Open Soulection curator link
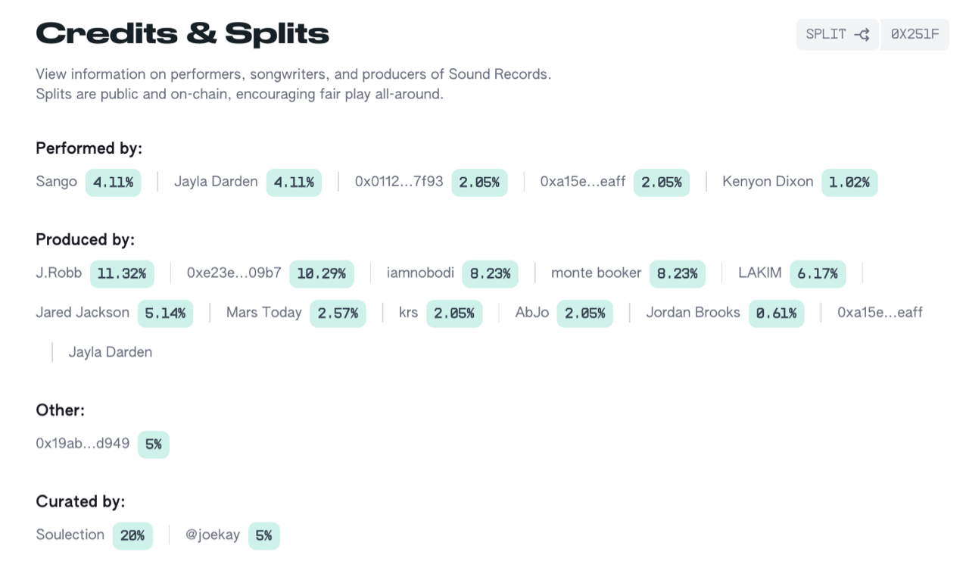The image size is (966, 580). (70, 535)
